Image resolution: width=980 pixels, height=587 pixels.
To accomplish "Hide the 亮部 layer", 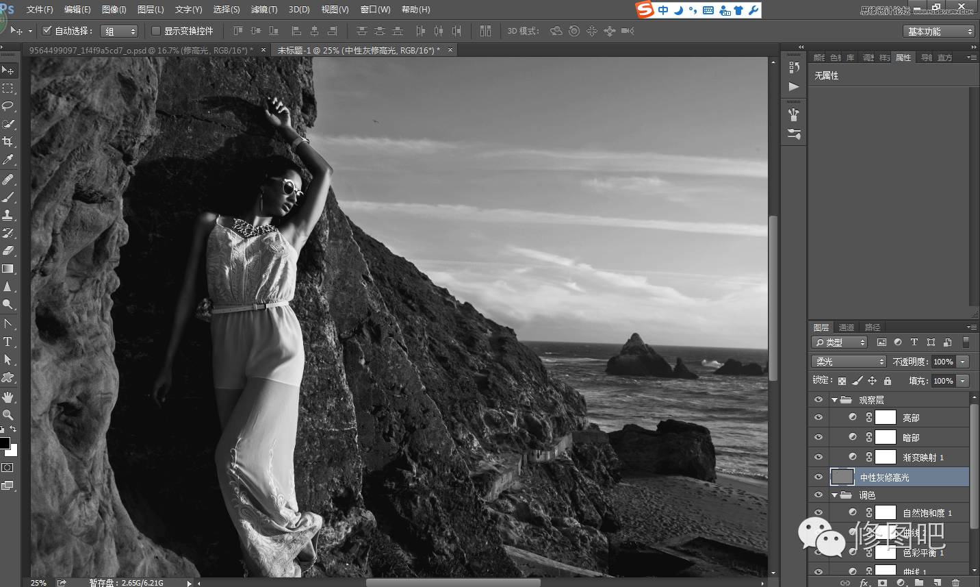I will [x=818, y=417].
